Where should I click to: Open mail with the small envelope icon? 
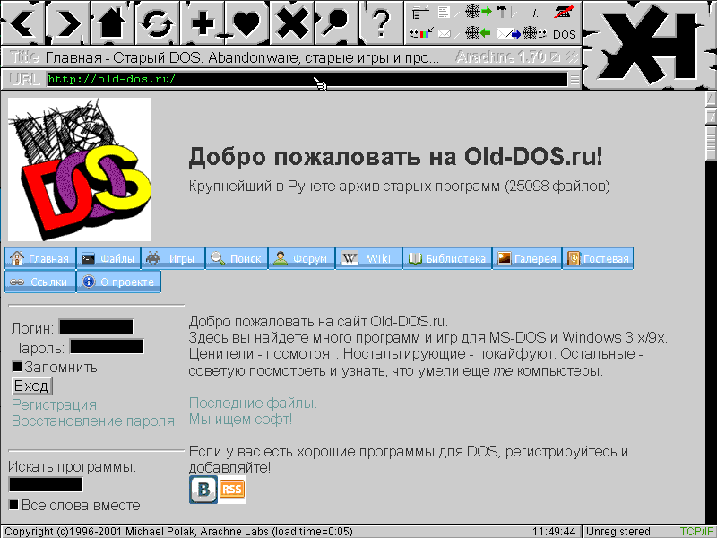click(445, 33)
